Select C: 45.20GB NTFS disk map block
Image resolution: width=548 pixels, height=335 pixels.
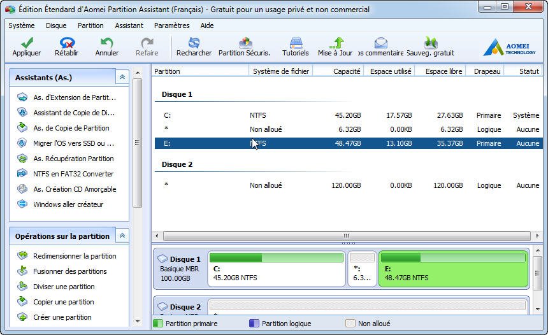(x=277, y=269)
